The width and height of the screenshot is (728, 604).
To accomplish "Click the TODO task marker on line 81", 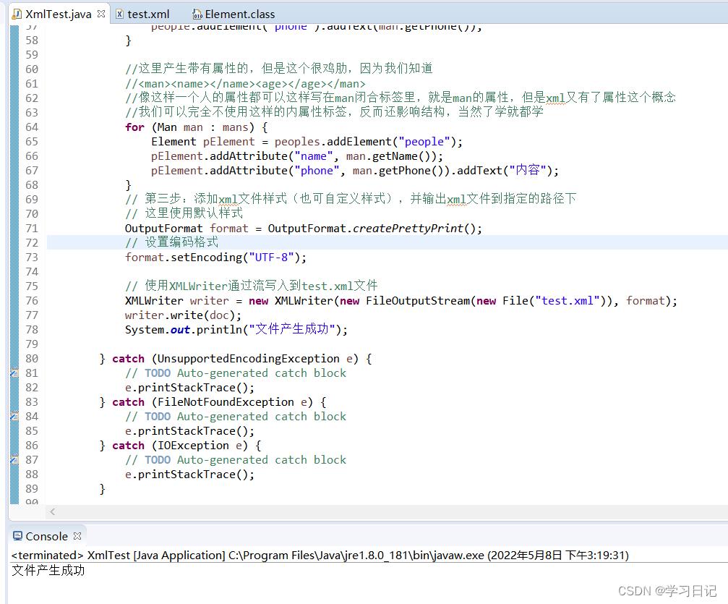I will click(14, 373).
